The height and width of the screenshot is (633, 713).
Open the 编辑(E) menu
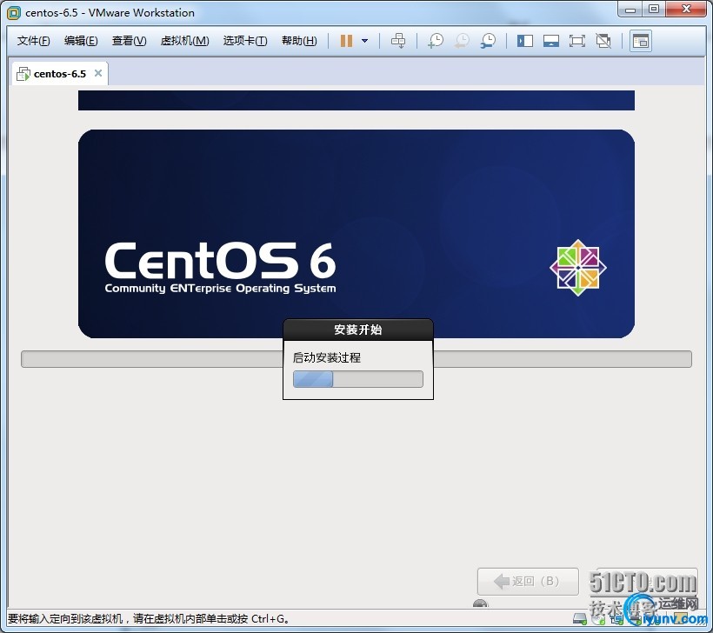coord(81,41)
